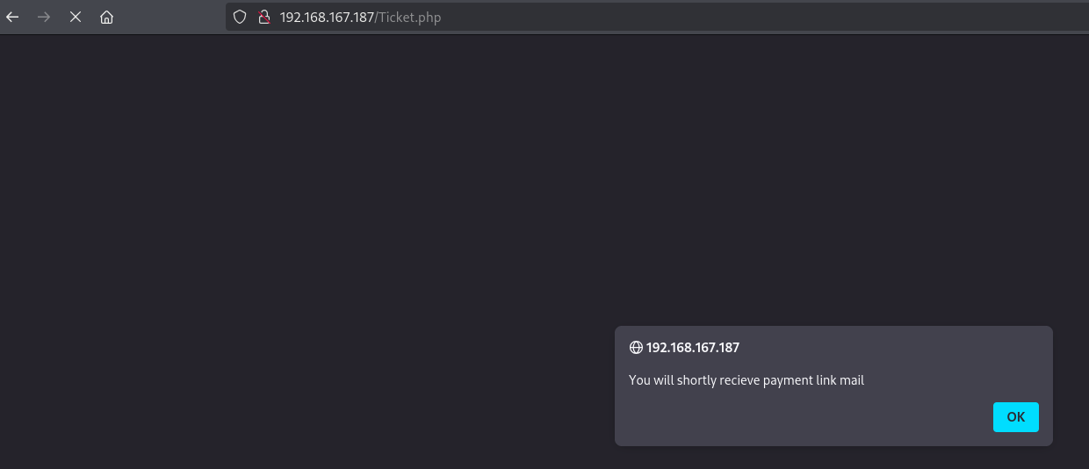Screen dimensions: 1089x469
Task: Click the 192.168.167.187 host in address bar
Action: (327, 17)
